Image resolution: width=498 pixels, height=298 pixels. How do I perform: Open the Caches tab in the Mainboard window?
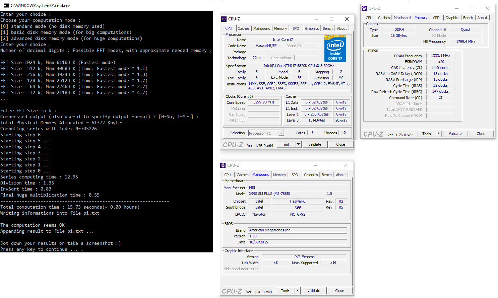[243, 175]
